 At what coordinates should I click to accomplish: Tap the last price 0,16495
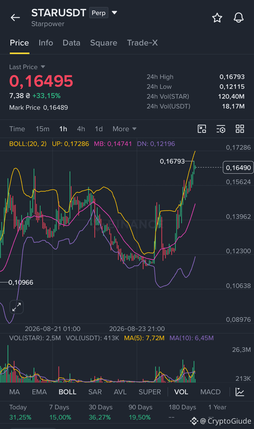tap(41, 81)
